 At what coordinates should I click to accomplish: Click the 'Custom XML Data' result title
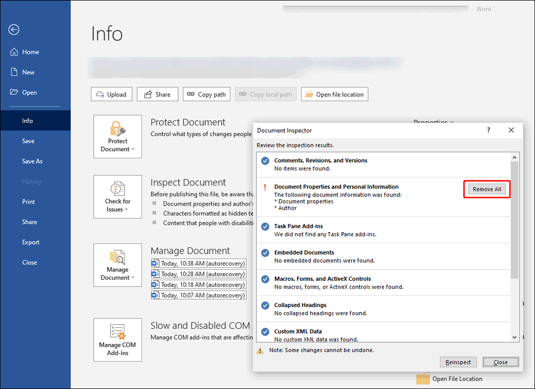point(298,331)
